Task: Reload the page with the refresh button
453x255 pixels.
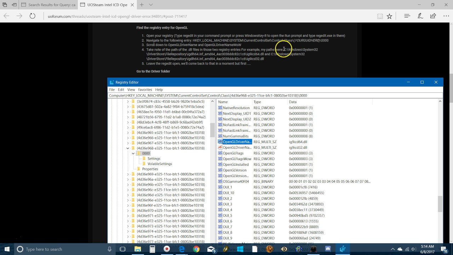Action: pyautogui.click(x=32, y=16)
